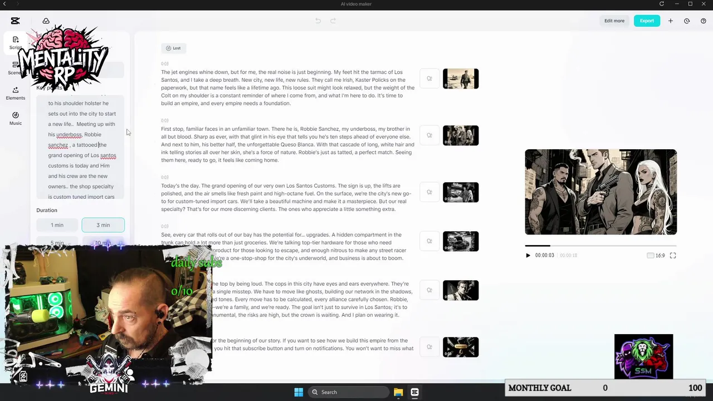Select the cops scene thumbnail
This screenshot has width=713, height=401.
click(x=461, y=290)
